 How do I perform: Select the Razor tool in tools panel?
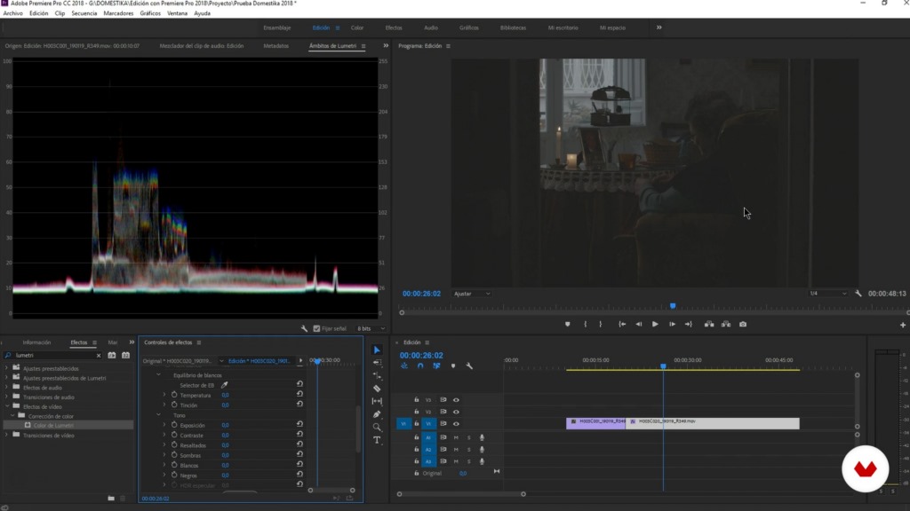click(x=377, y=389)
